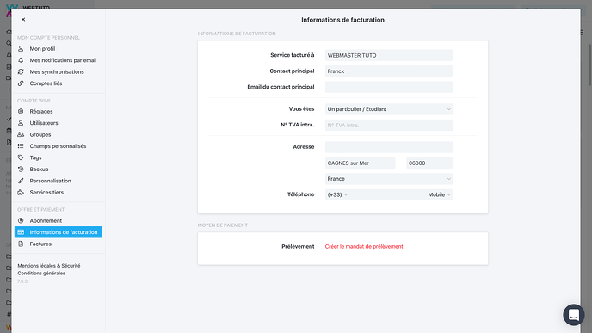Click the Champs personnalisés list icon

21,146
